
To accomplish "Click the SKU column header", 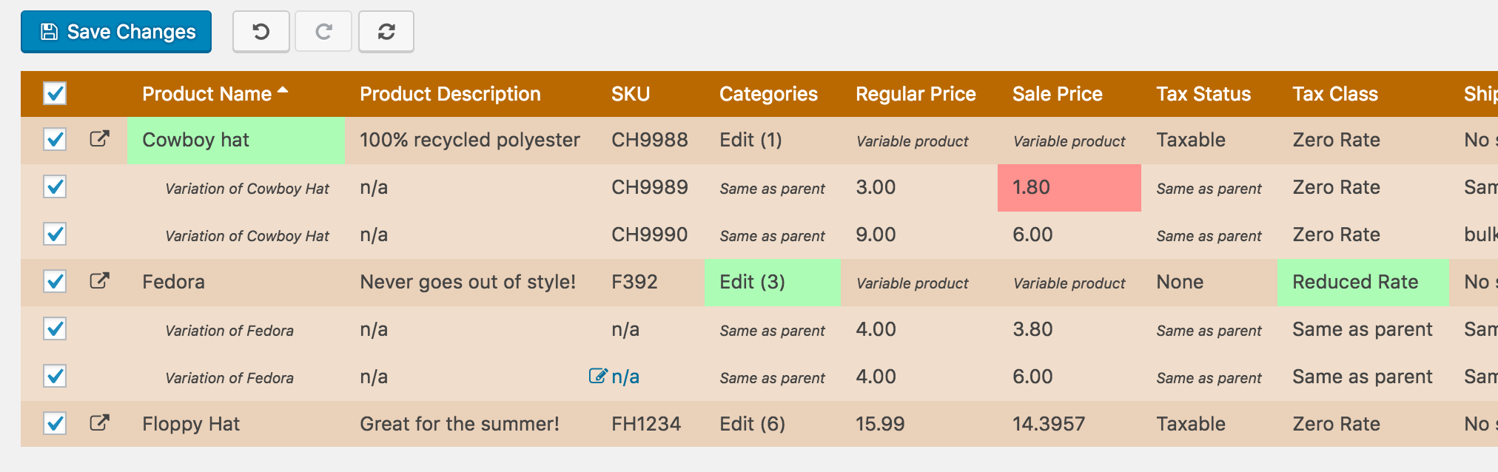I will click(x=631, y=94).
